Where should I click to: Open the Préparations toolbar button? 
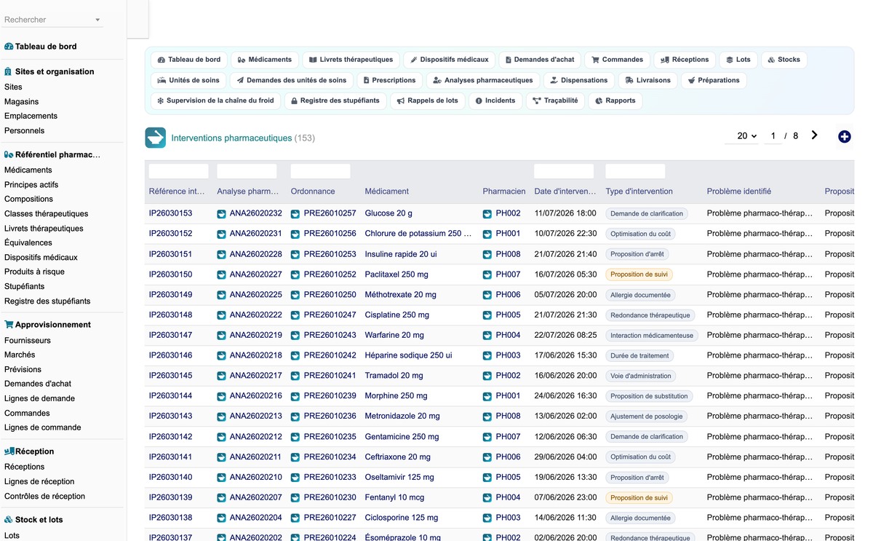(x=714, y=80)
